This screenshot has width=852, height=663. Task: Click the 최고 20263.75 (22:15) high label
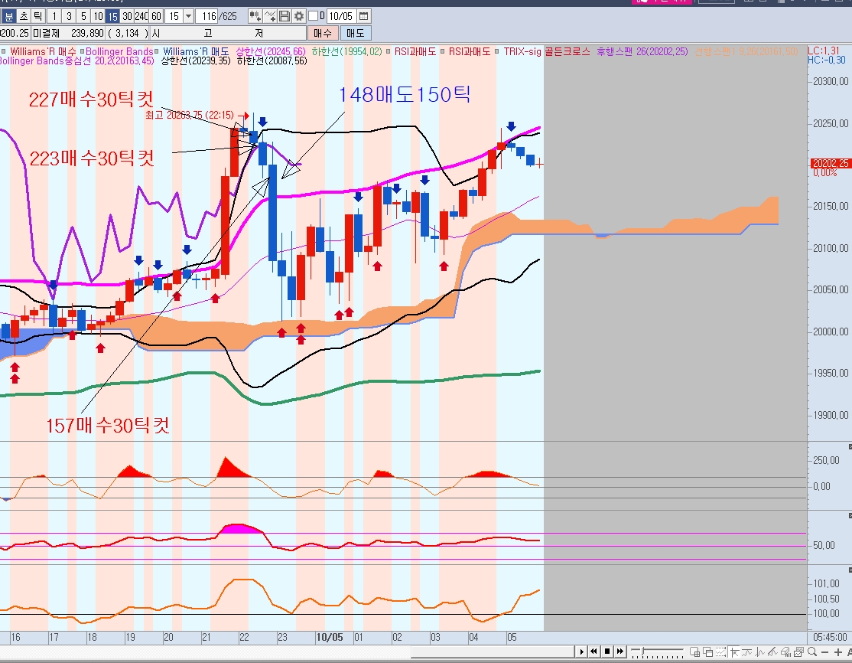click(x=190, y=115)
